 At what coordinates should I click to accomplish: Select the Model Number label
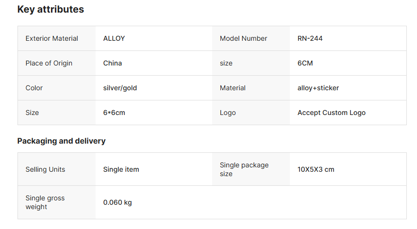(x=244, y=38)
